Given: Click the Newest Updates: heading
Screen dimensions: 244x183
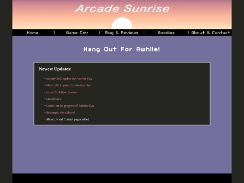Looking at the screenshot, I should coord(55,69).
